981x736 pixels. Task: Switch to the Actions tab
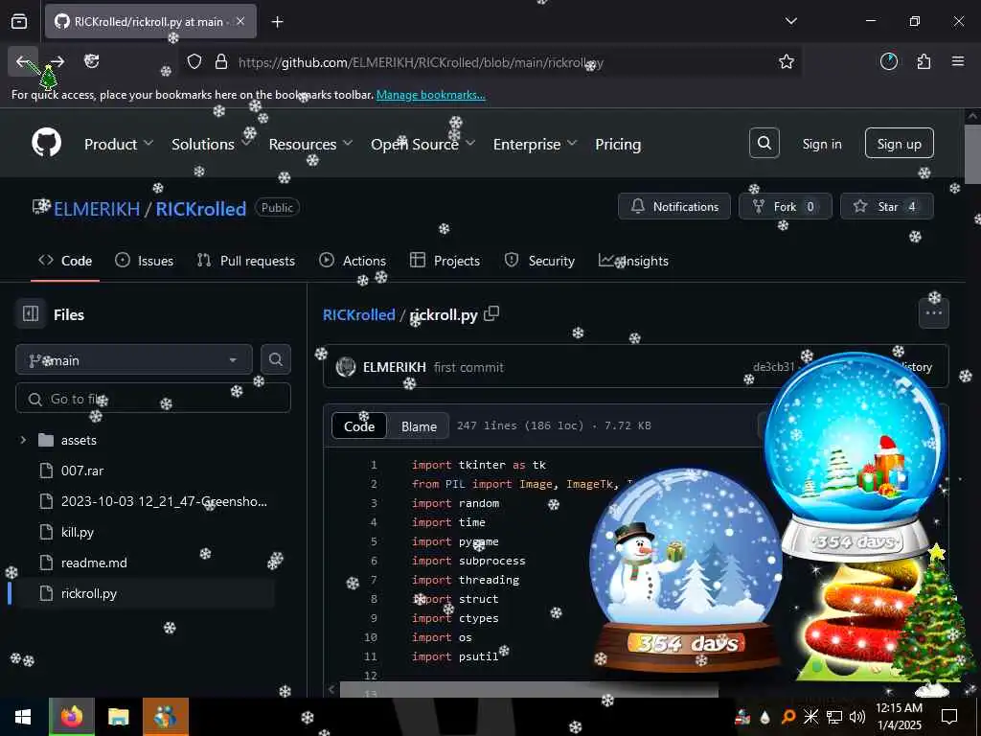pos(353,261)
